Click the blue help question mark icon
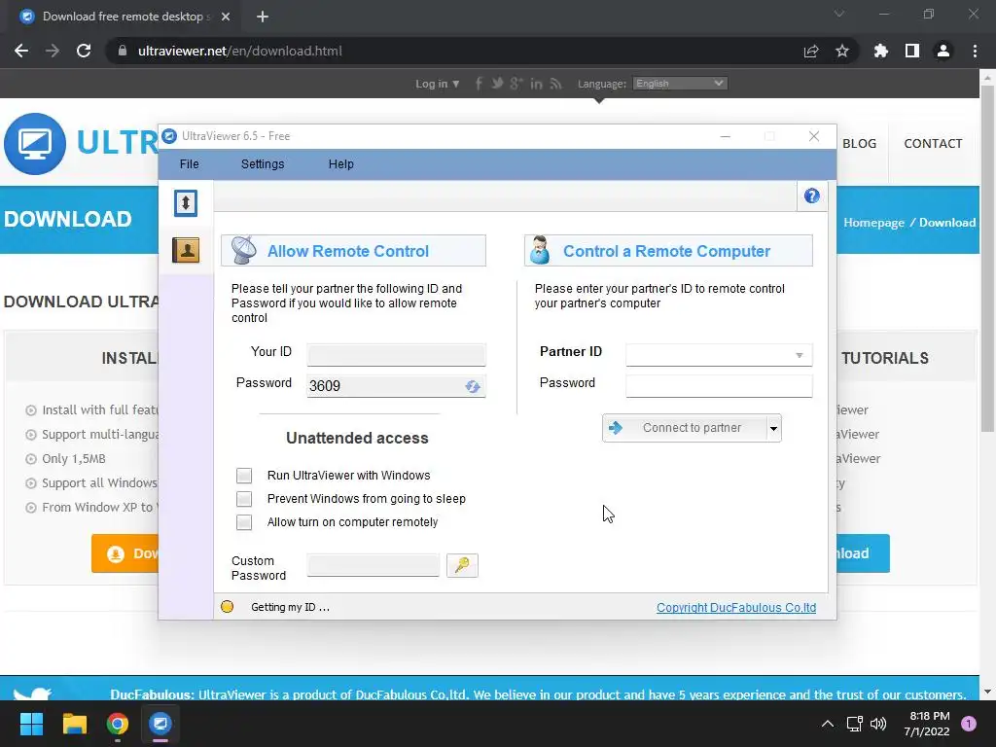Viewport: 996px width, 747px height. point(811,196)
